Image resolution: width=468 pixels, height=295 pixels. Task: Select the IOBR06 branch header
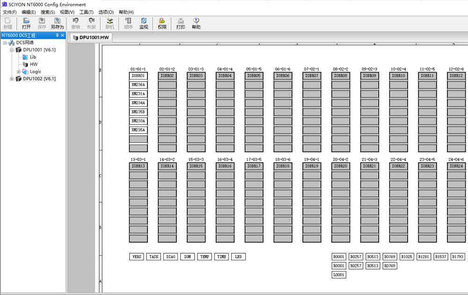pos(283,76)
